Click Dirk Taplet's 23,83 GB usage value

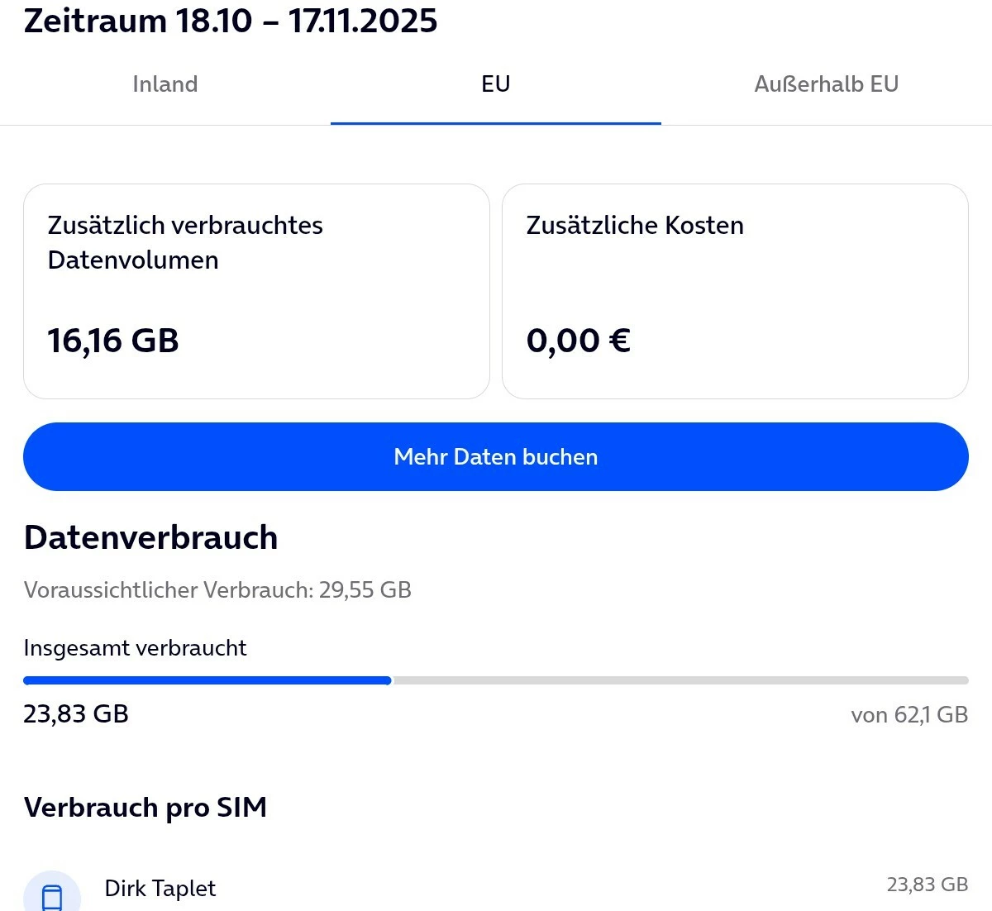(927, 885)
